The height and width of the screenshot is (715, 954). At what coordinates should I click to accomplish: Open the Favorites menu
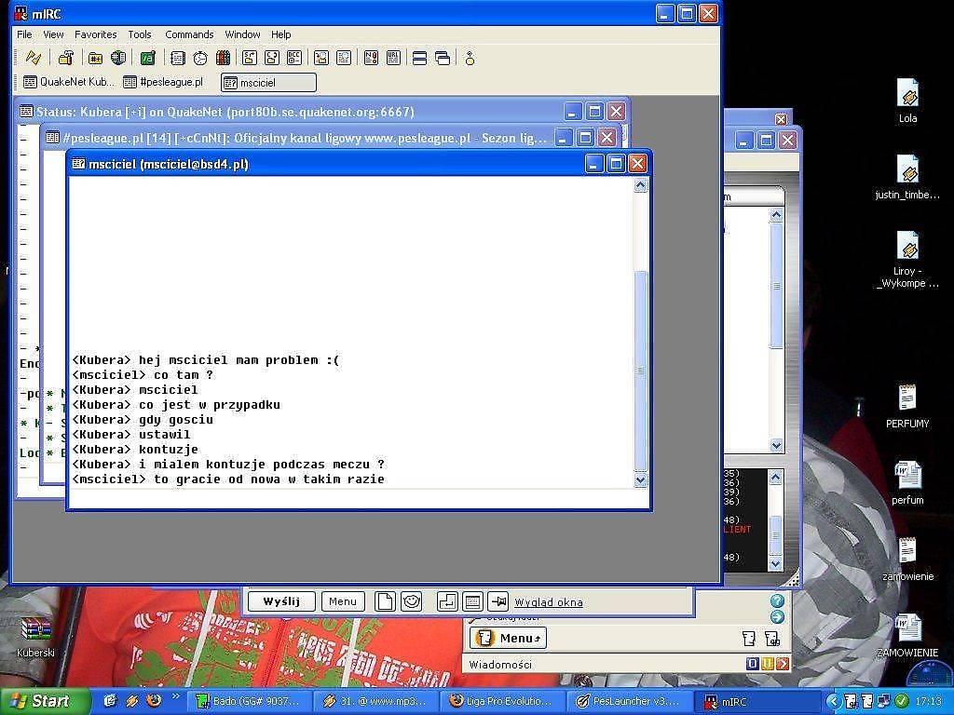click(x=96, y=34)
